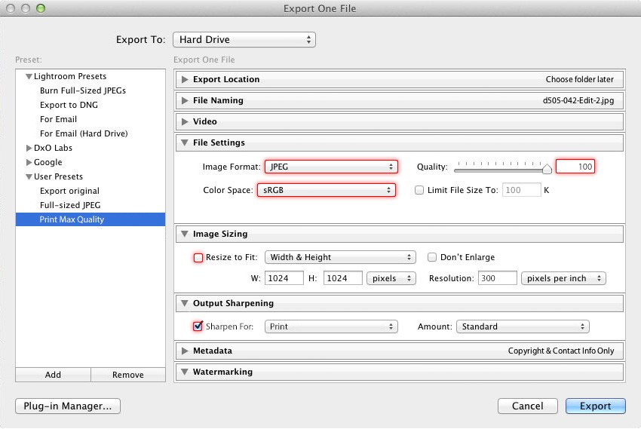
Task: Click the Remove preset button
Action: pos(128,375)
